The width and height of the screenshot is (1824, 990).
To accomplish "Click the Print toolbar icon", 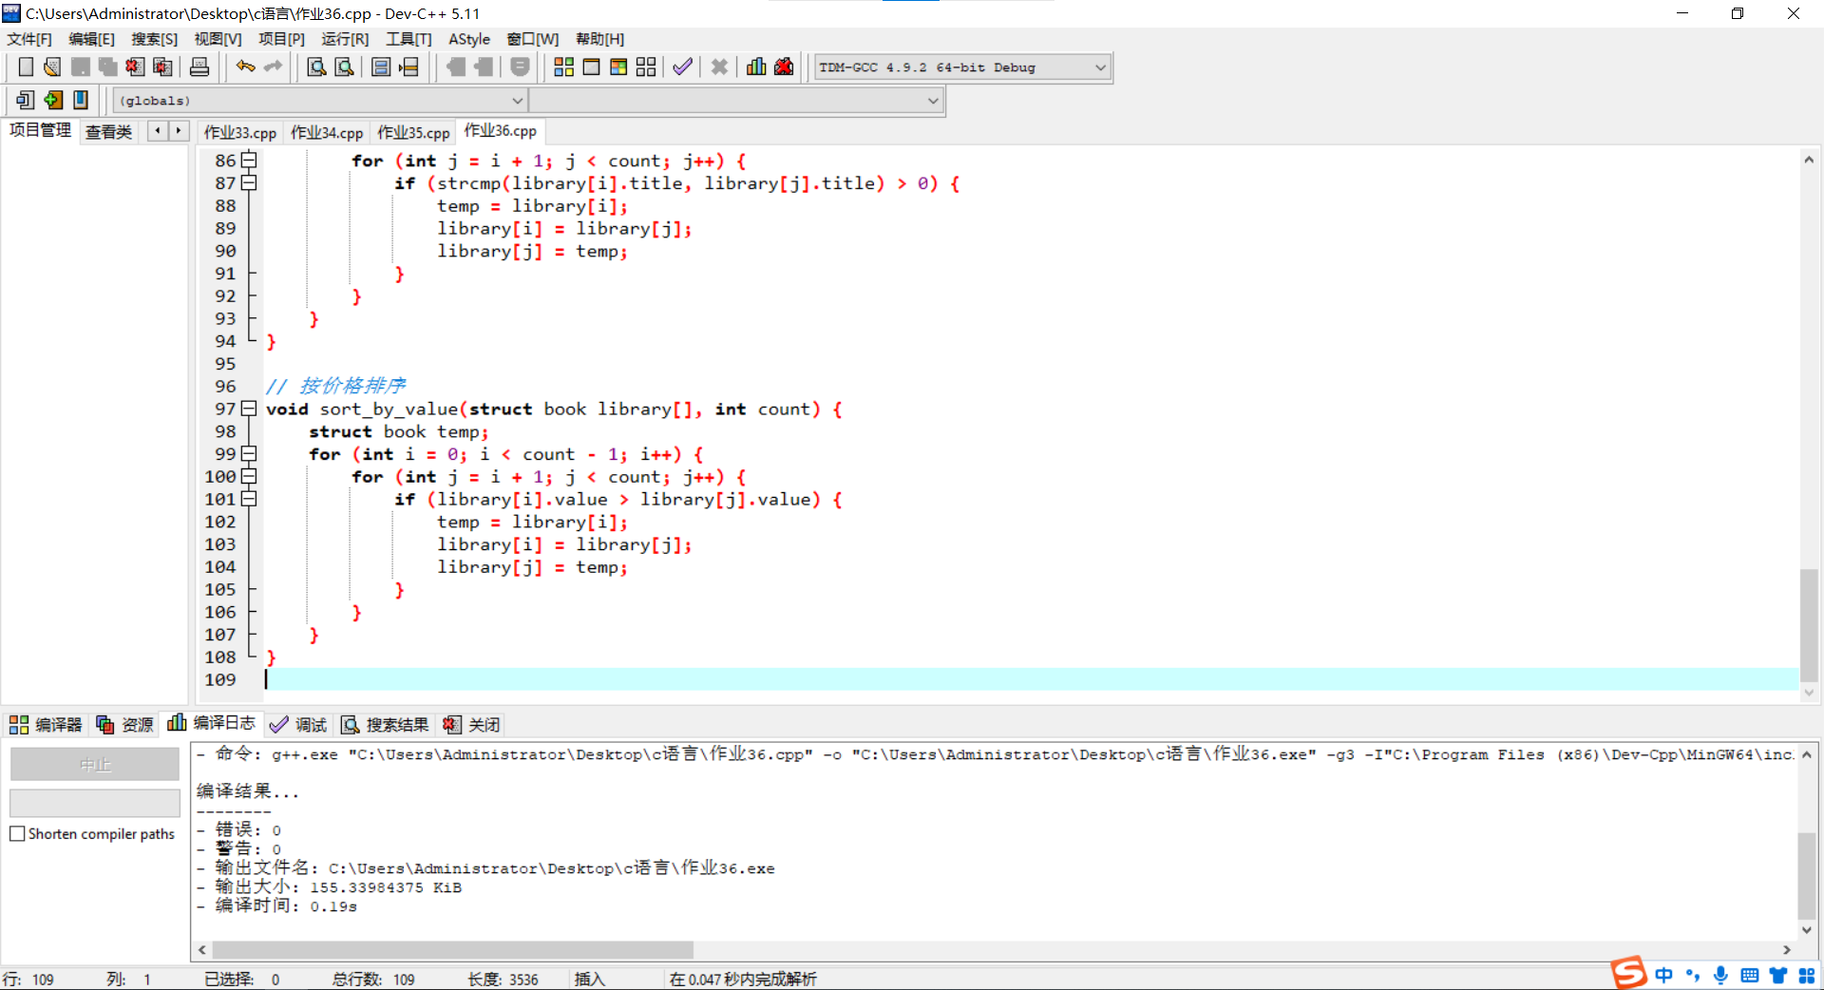I will 199,67.
